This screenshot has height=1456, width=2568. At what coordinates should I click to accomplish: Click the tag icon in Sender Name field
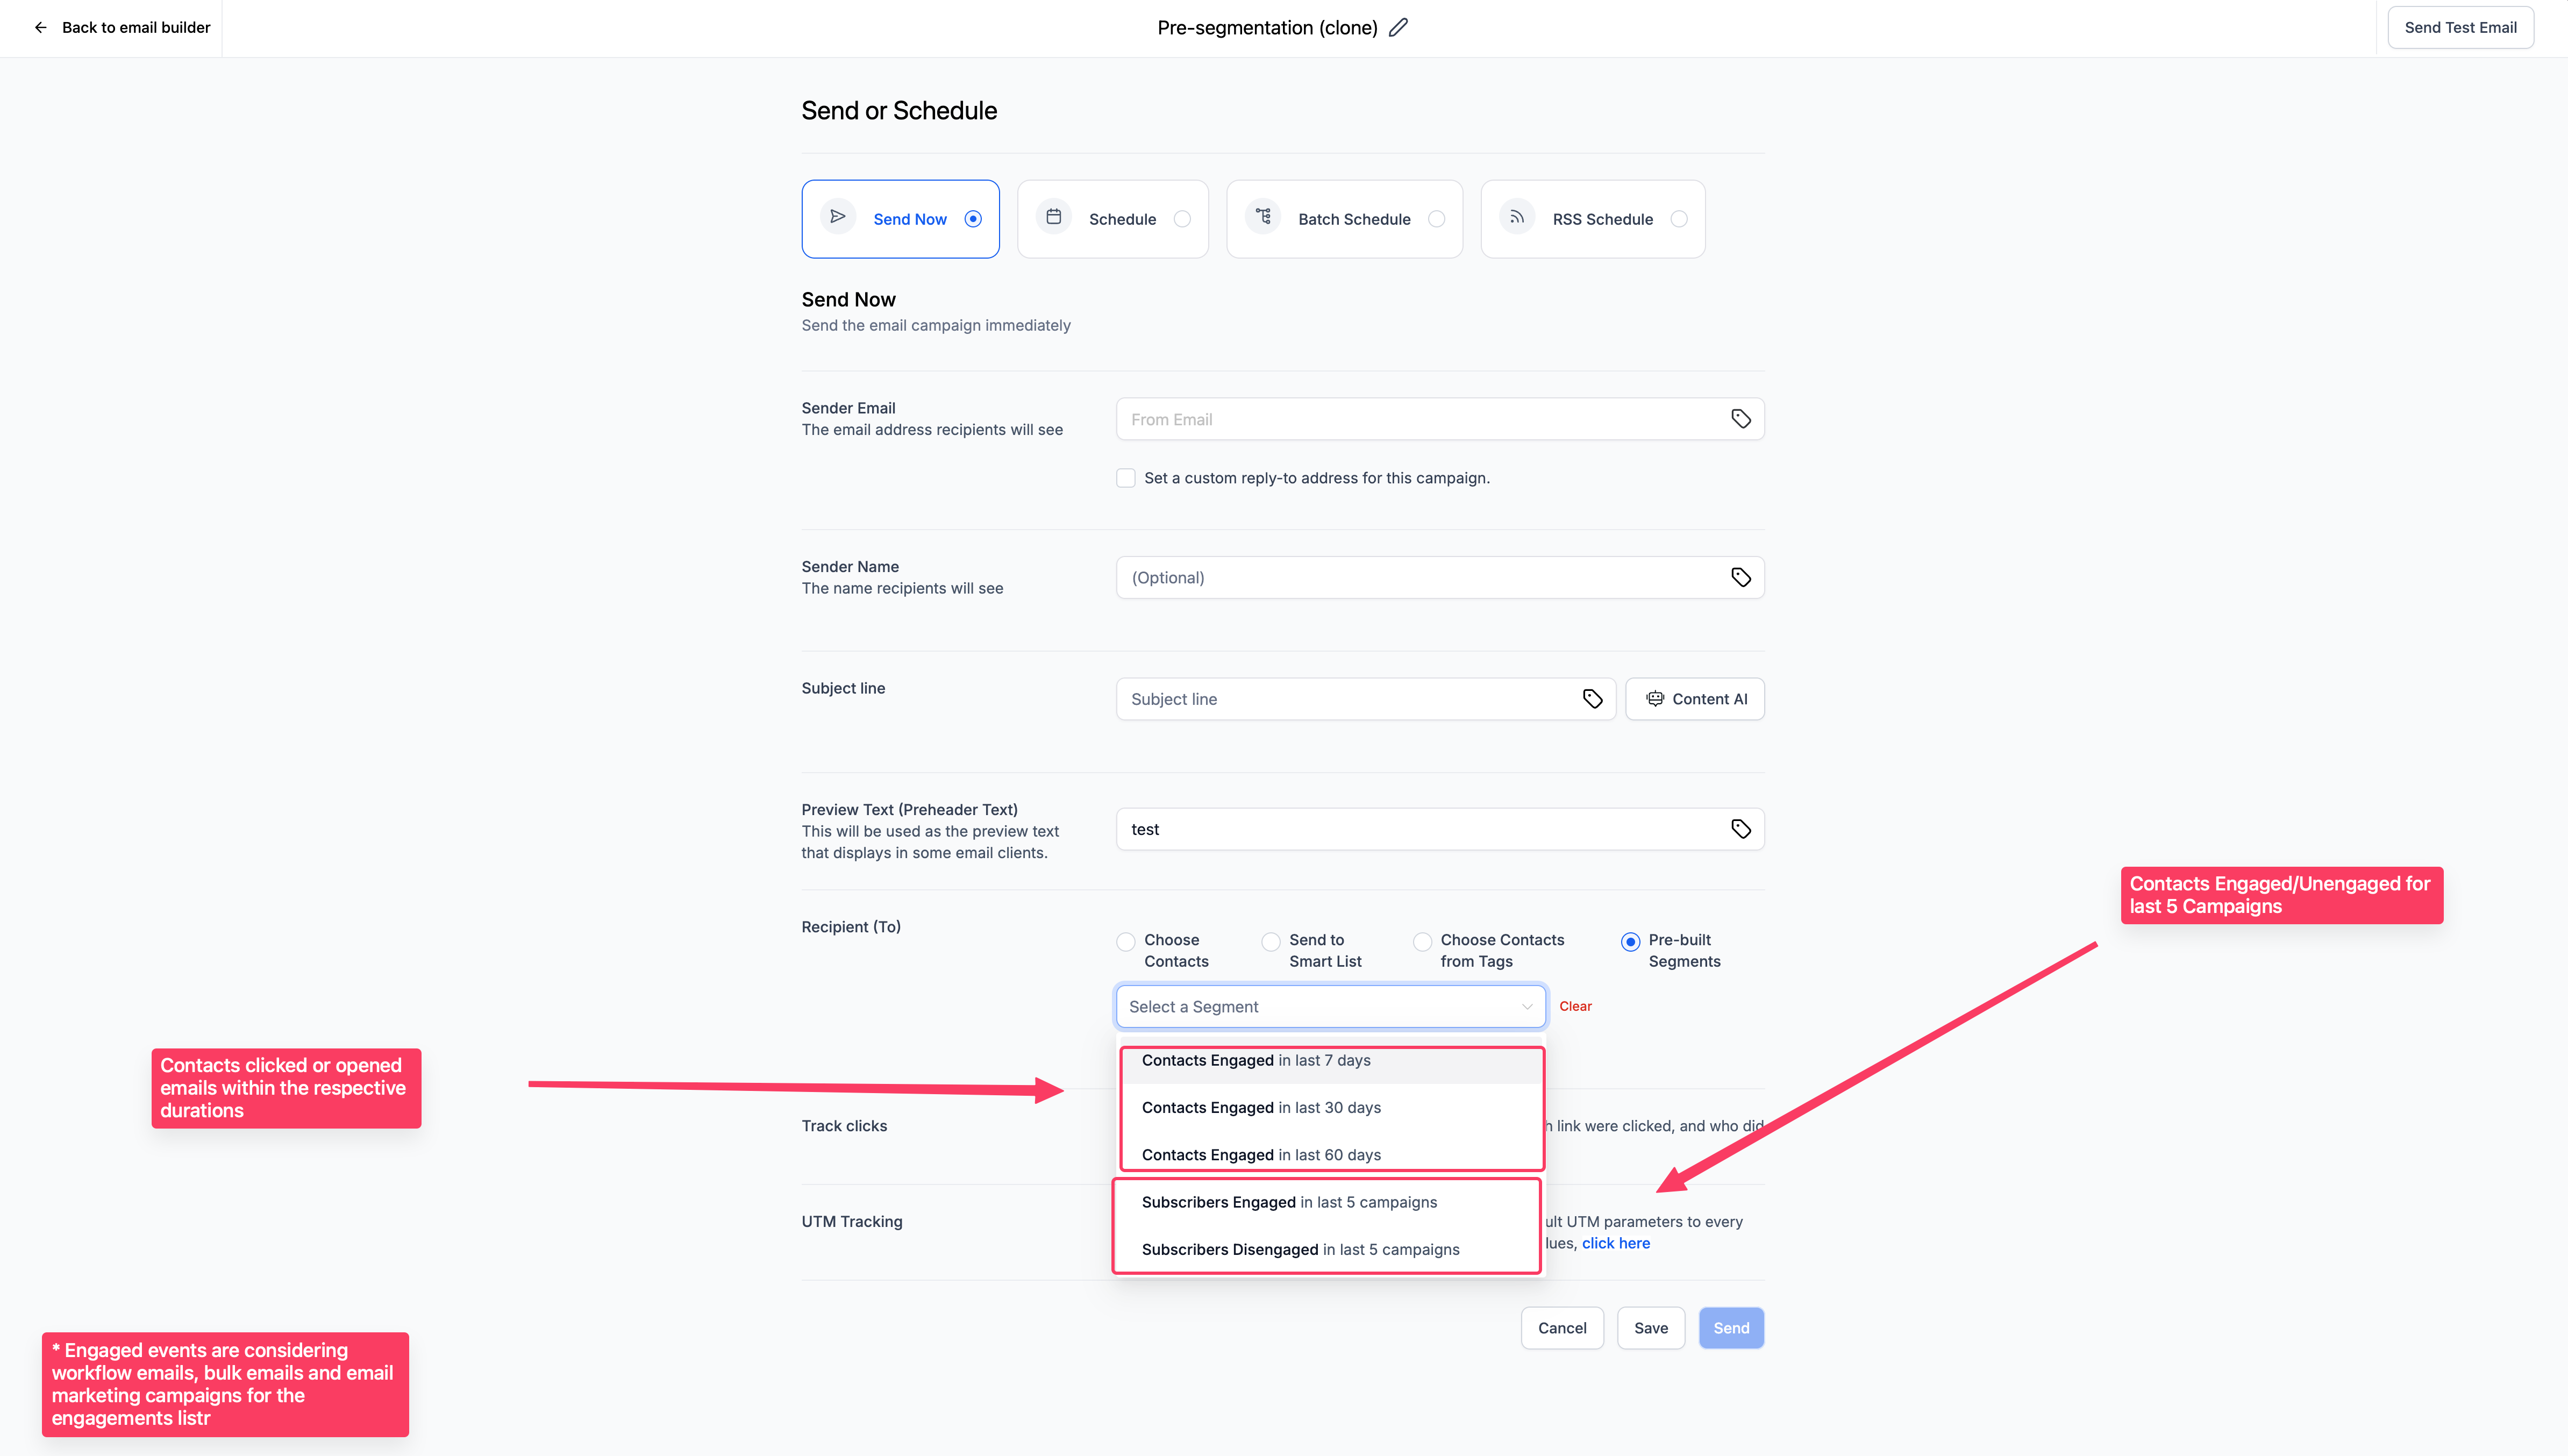click(x=1740, y=578)
